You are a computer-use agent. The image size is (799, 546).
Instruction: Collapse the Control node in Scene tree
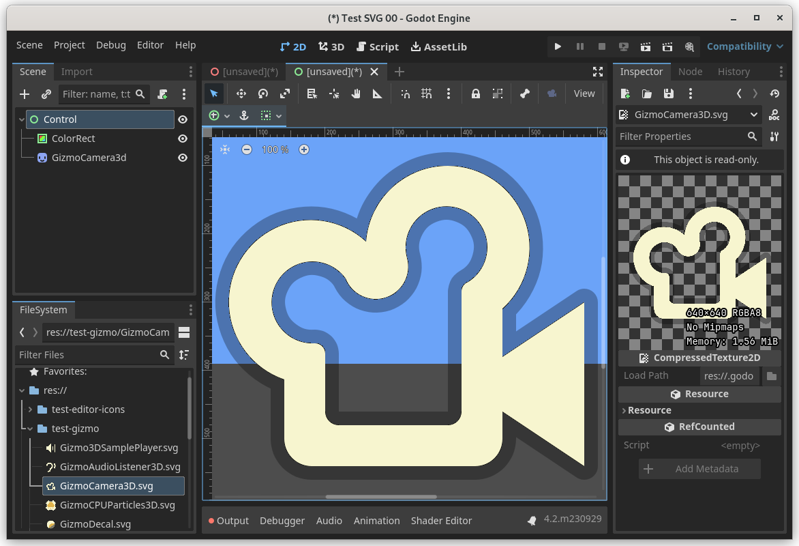click(x=21, y=119)
